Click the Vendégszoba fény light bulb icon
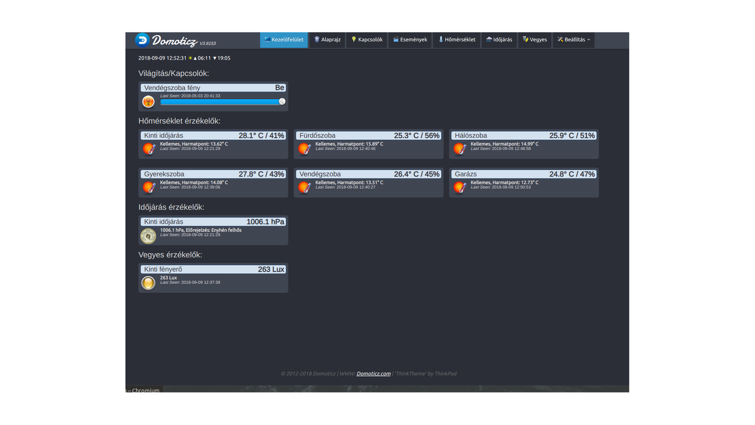The image size is (755, 425). [x=148, y=102]
